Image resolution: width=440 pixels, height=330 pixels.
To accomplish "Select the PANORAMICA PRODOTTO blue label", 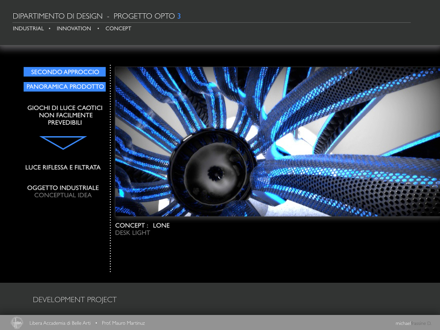I will click(x=65, y=87).
